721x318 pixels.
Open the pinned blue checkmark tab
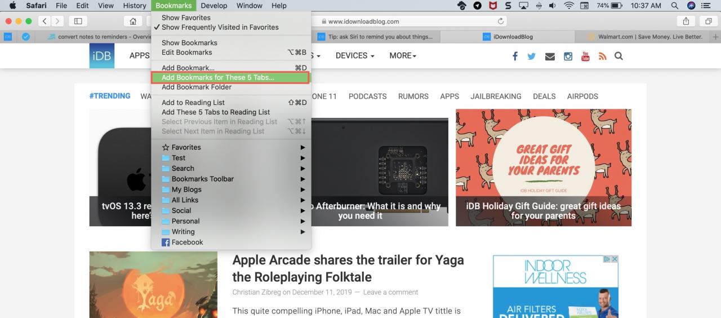26,37
